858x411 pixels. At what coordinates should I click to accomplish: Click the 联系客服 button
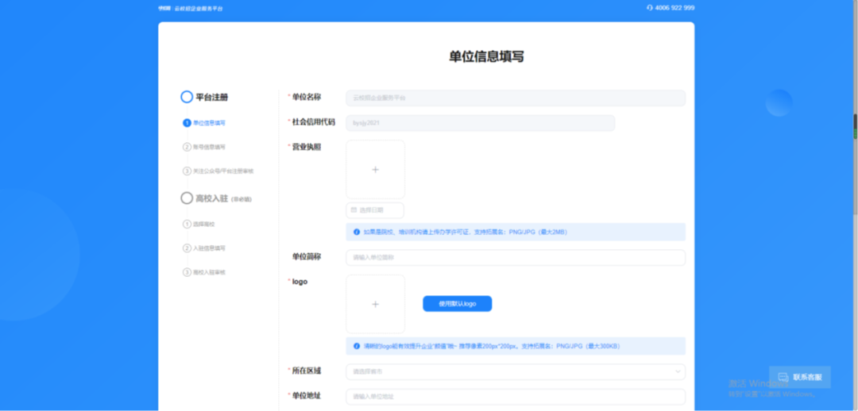800,377
